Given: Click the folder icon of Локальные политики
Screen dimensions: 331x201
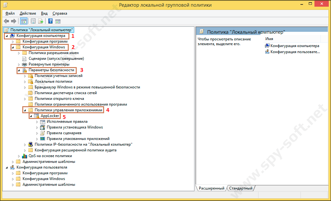Looking at the screenshot, I should tap(31, 81).
